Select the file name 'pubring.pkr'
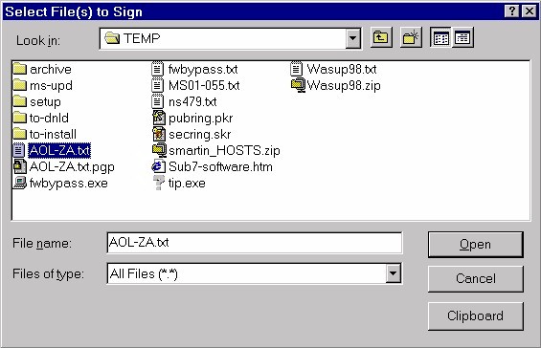This screenshot has width=541, height=348. point(200,119)
